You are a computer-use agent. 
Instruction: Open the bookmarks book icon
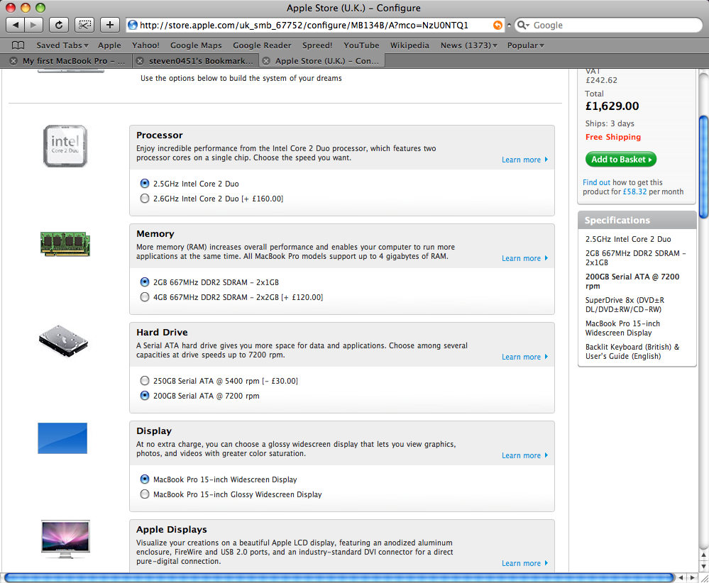(x=18, y=45)
